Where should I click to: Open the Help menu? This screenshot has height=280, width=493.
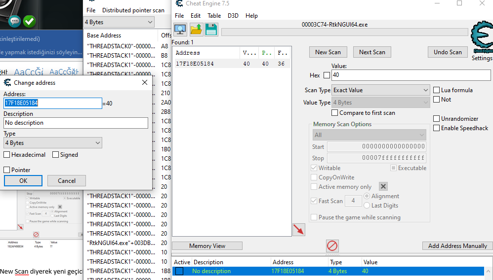(x=251, y=16)
